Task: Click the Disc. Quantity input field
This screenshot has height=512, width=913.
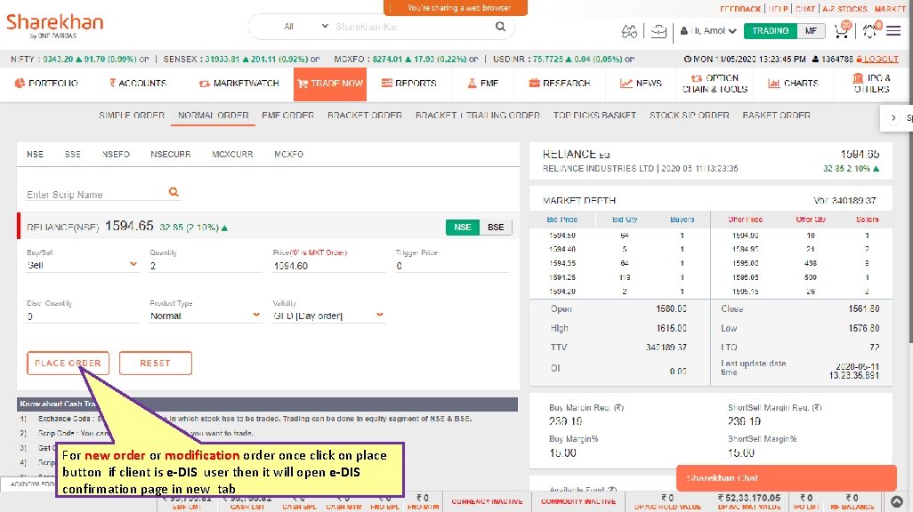Action: pos(82,316)
